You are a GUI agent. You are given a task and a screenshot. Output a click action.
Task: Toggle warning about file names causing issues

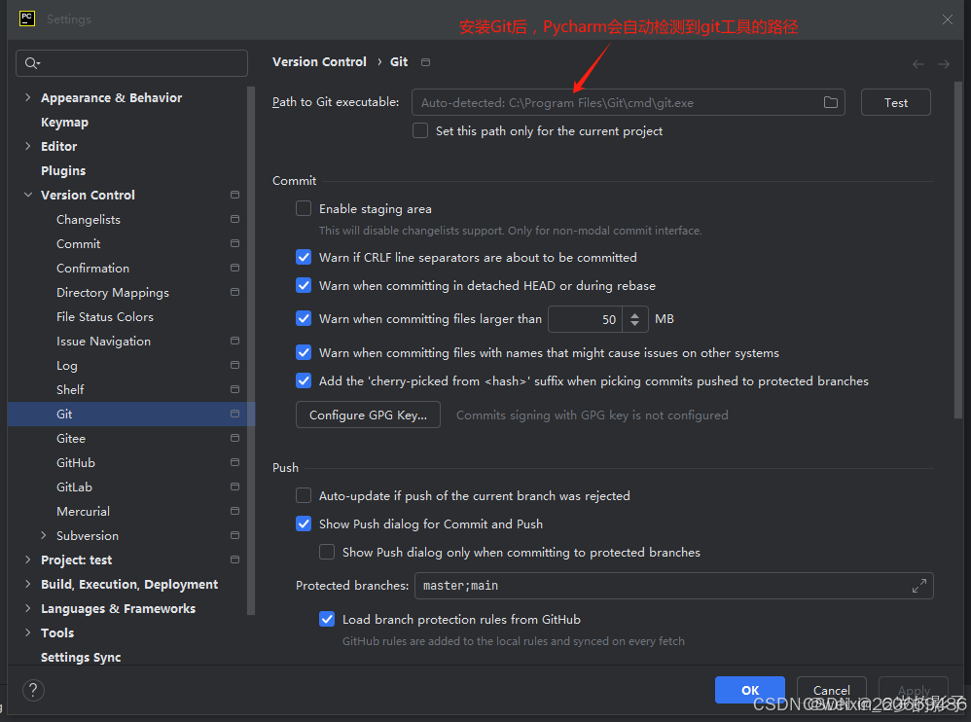304,352
